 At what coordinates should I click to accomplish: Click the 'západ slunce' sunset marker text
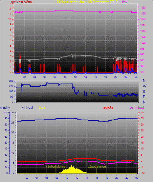point(97,167)
